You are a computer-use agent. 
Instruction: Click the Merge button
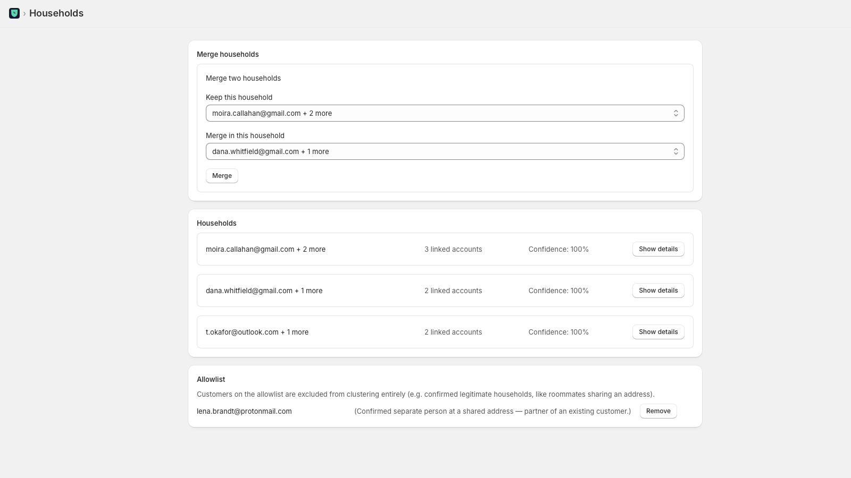coord(222,176)
